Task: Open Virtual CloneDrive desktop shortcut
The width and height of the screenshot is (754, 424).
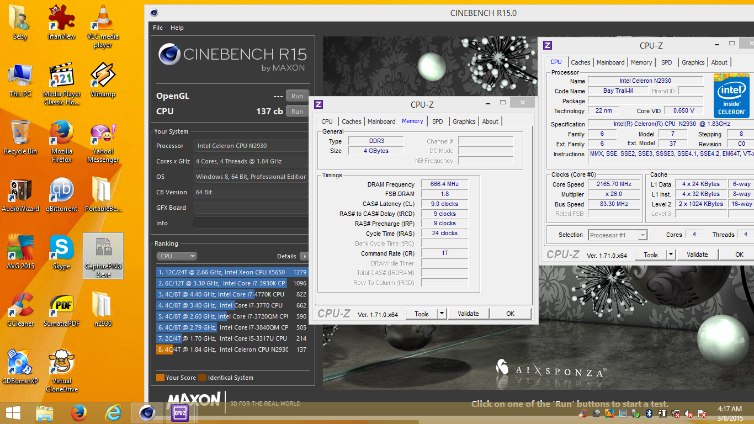Action: coord(62,370)
